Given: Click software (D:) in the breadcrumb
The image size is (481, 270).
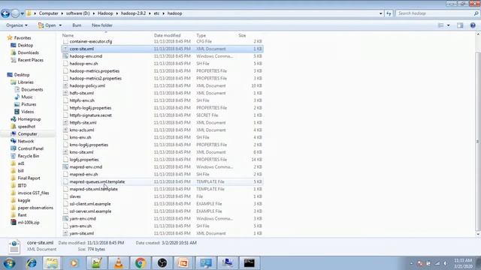Looking at the screenshot, I should (x=78, y=13).
